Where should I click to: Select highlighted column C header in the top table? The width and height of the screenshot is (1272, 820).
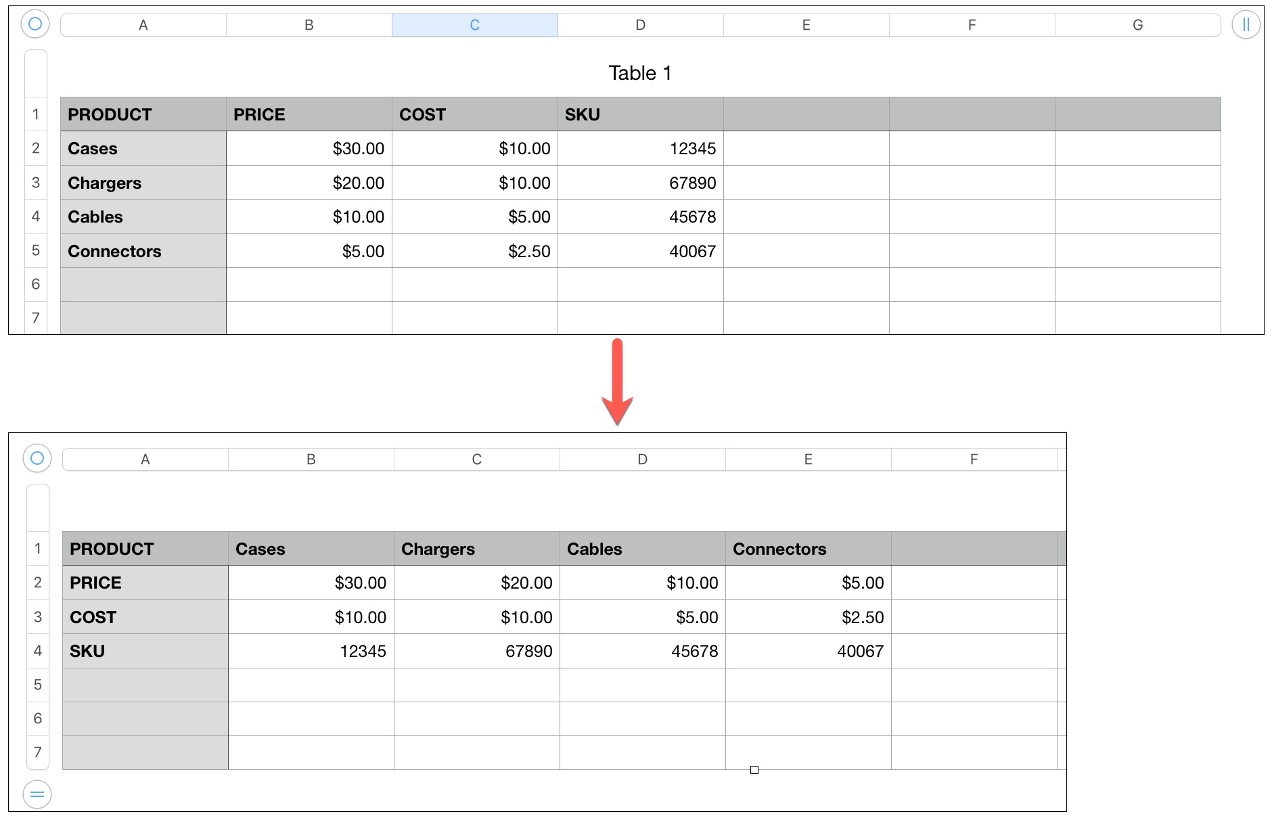(x=475, y=25)
